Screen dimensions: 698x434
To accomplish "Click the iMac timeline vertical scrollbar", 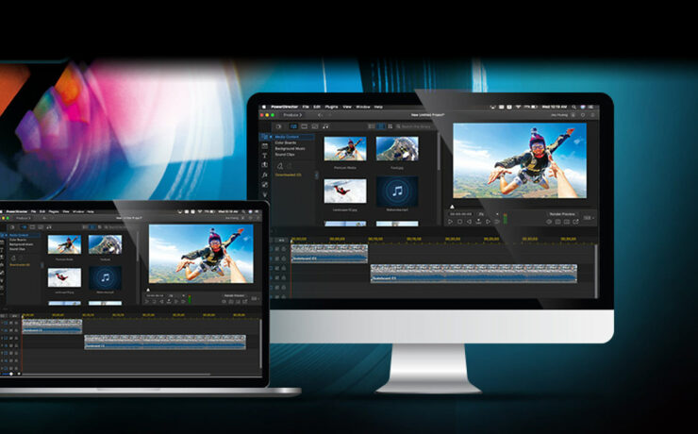I will pyautogui.click(x=596, y=271).
